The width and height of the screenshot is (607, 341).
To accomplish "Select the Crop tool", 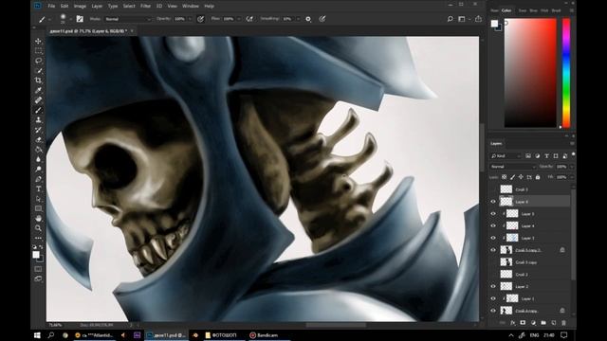I will (38, 81).
